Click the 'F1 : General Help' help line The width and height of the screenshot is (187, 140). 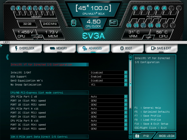[x=148, y=108]
